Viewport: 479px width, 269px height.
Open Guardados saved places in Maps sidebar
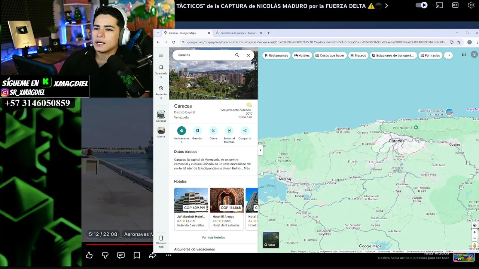pos(161,71)
